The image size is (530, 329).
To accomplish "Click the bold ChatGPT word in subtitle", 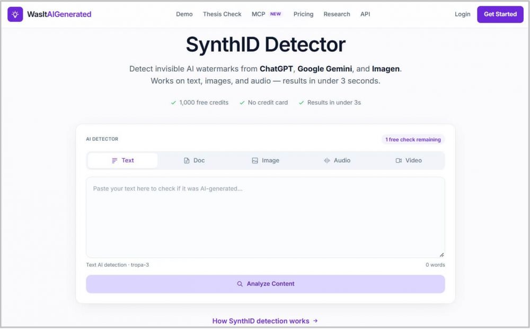I will coord(276,69).
